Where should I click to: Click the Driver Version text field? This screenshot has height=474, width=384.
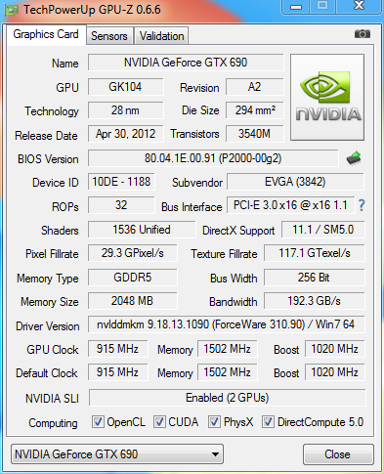point(226,324)
